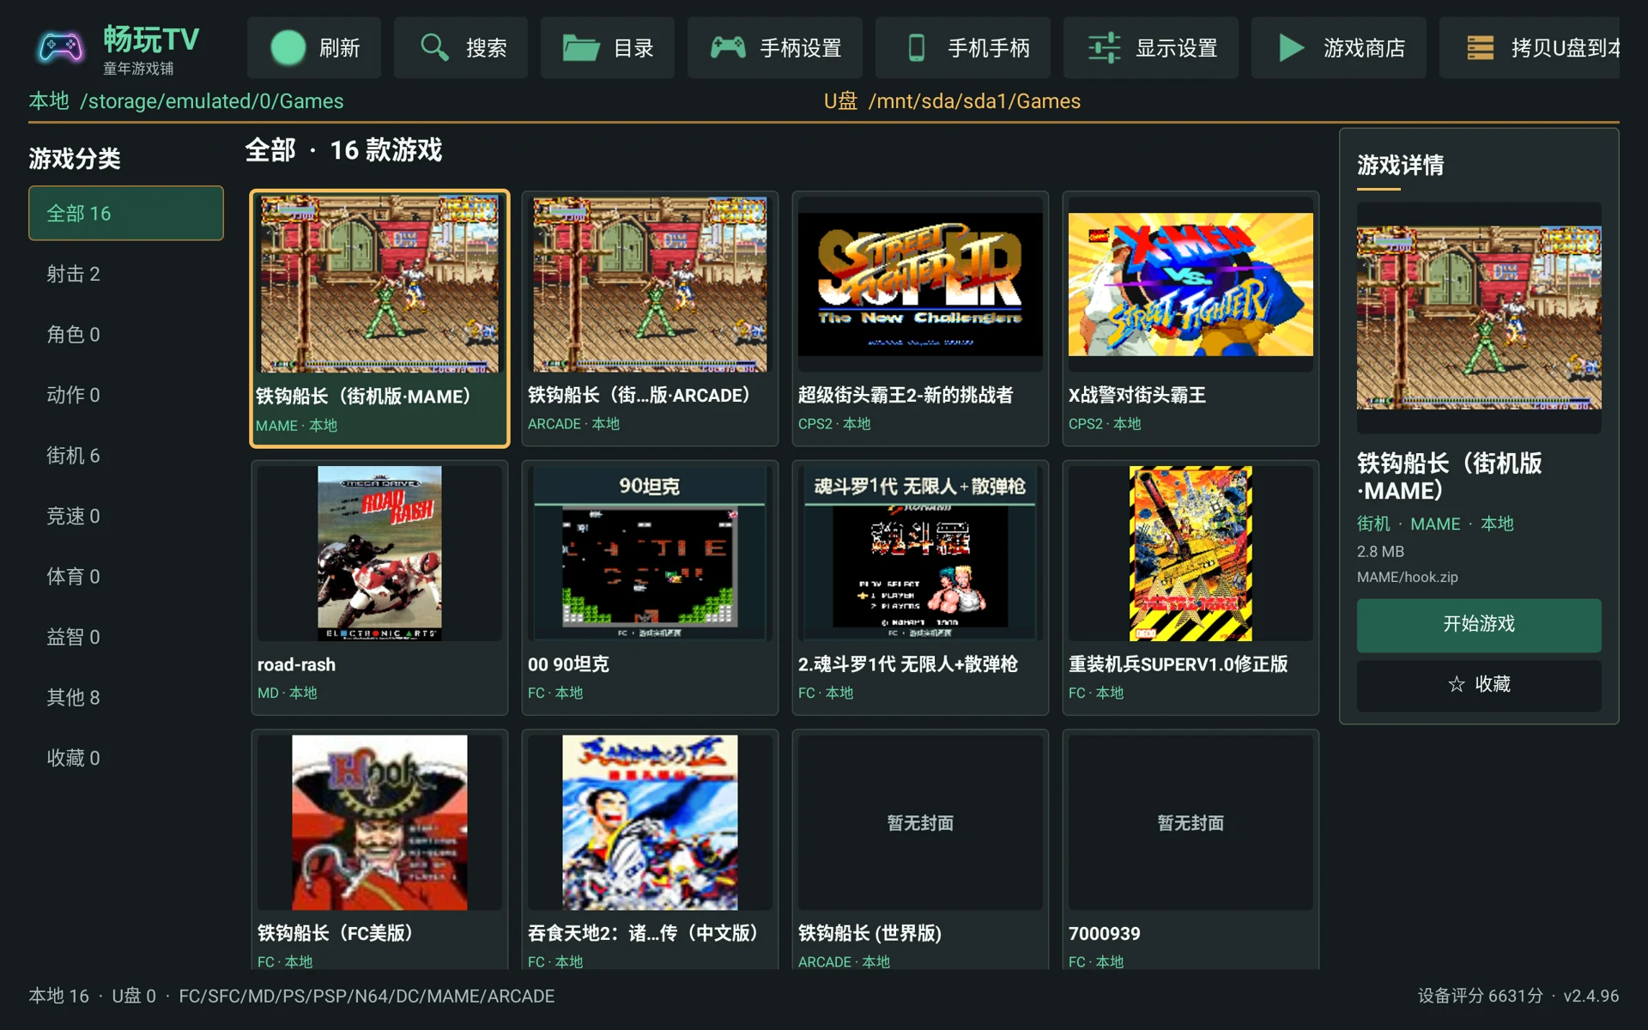1648x1030 pixels.
Task: Select X战警对街头霸王 game card
Action: [1191, 318]
